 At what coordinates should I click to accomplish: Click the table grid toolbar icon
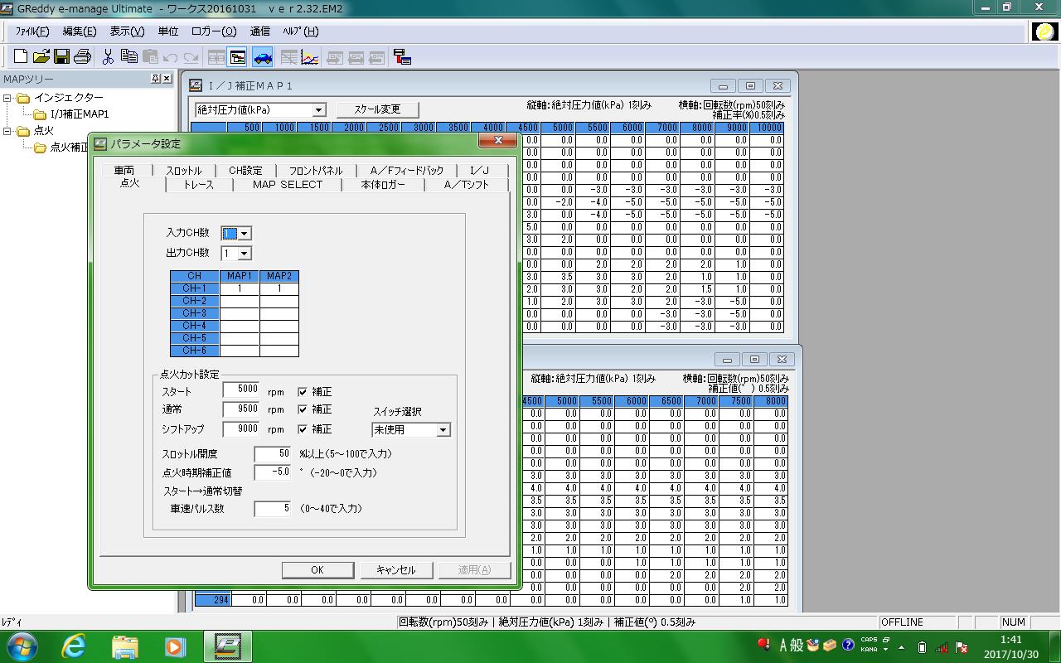coord(216,57)
